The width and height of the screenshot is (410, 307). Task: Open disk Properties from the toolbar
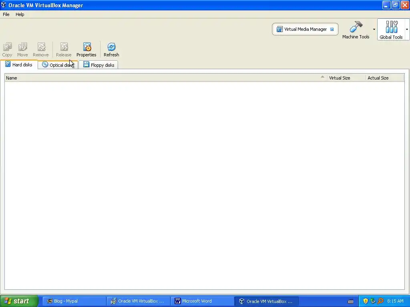(x=86, y=50)
